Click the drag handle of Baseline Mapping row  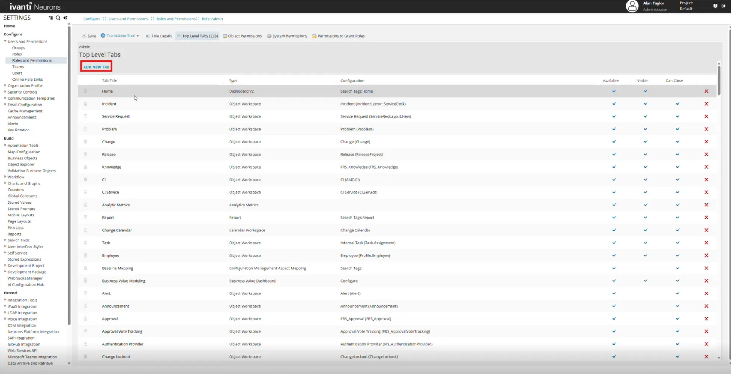tap(85, 268)
